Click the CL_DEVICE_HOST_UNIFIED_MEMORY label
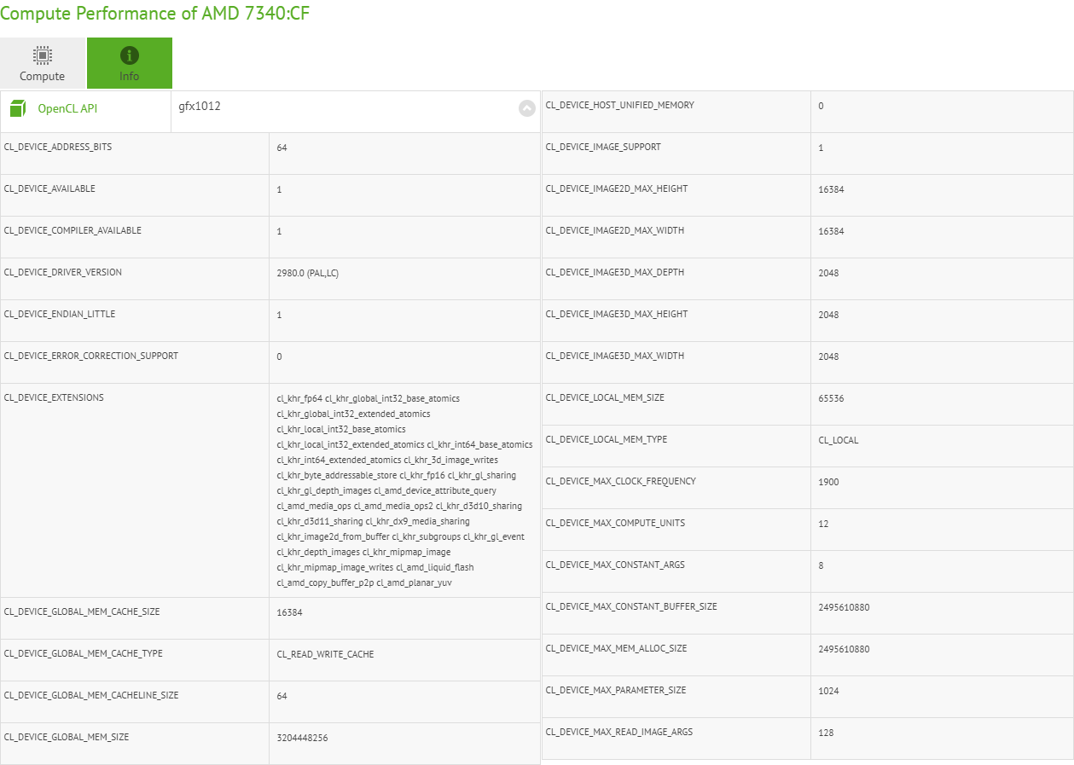The width and height of the screenshot is (1074, 765). (x=620, y=105)
